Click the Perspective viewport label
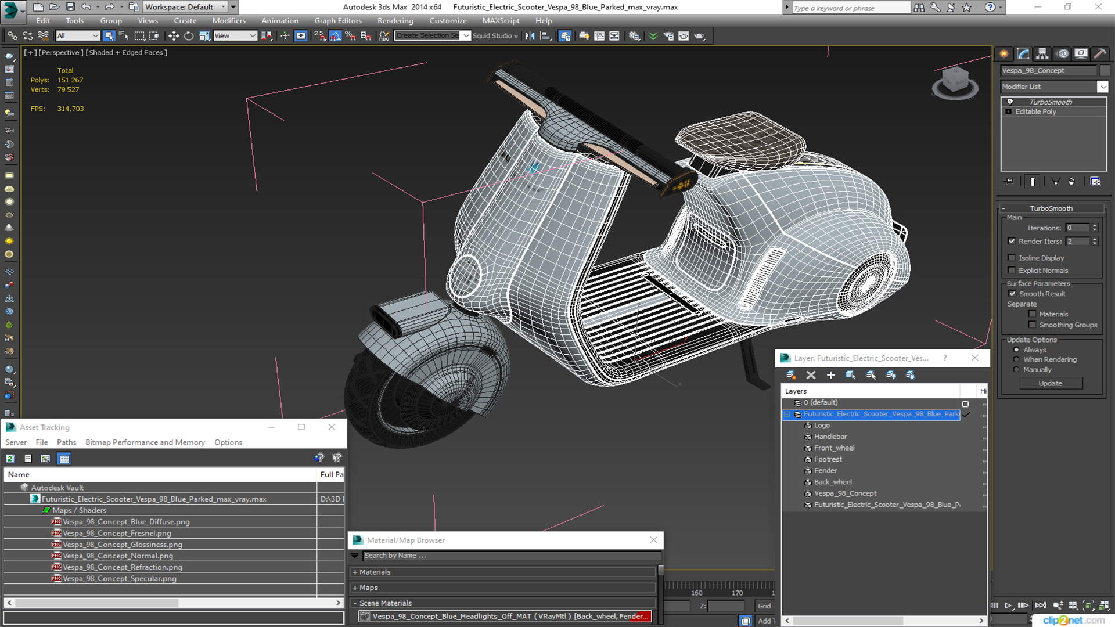The height and width of the screenshot is (627, 1115). [x=60, y=52]
